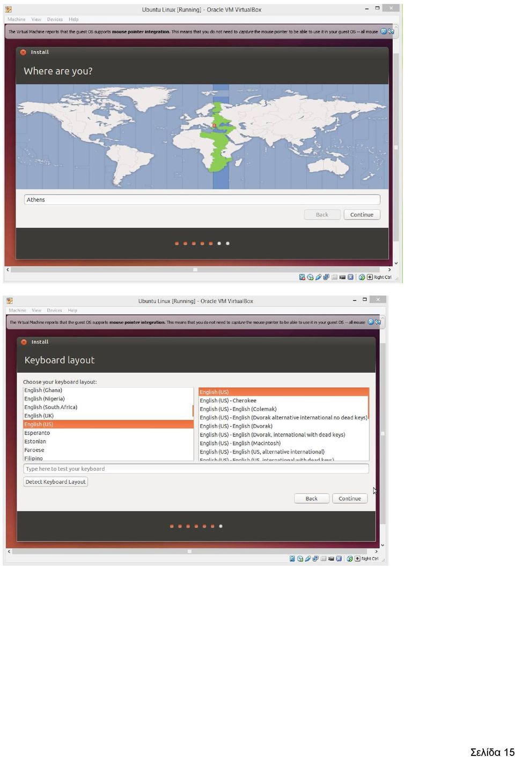Click VirtualBox app icon in bottom window title bar

coord(10,301)
